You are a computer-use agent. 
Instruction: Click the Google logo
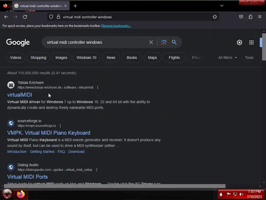pos(18,42)
